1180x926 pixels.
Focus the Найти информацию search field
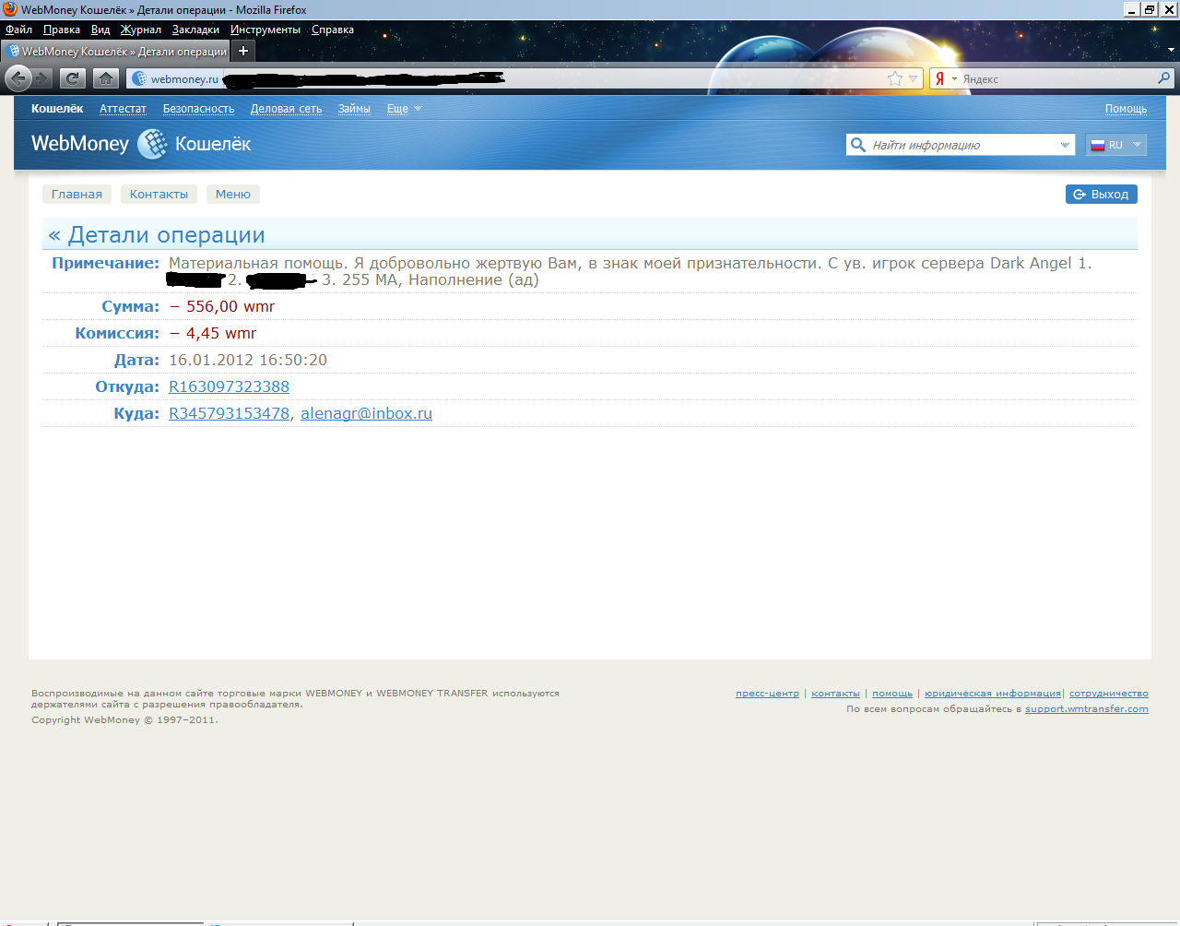962,145
